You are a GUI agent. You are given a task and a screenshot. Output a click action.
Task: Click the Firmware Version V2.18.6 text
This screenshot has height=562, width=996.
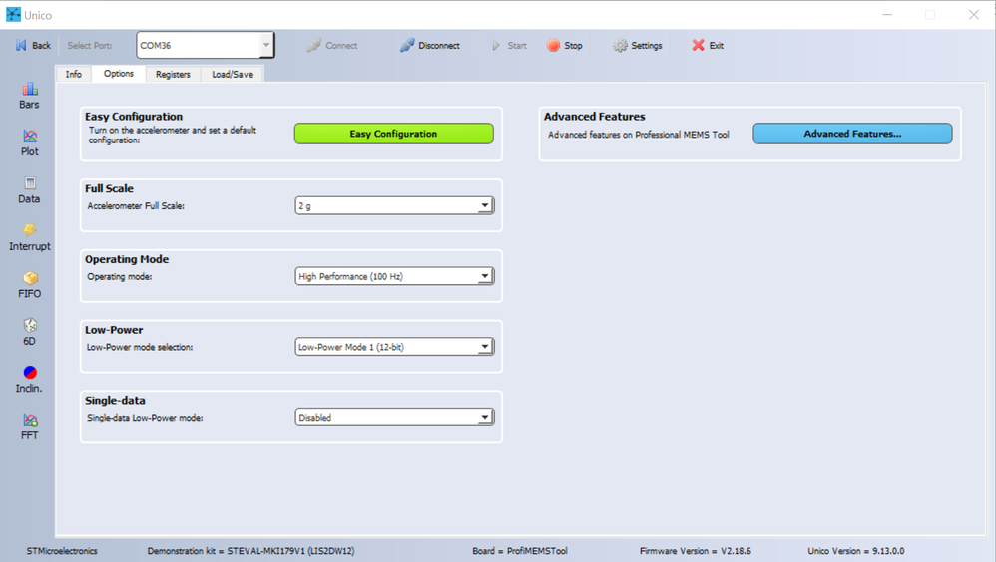(x=695, y=551)
